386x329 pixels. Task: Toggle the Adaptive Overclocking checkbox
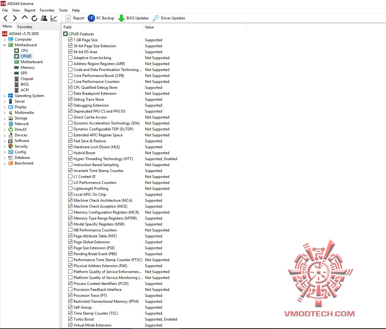(70, 58)
